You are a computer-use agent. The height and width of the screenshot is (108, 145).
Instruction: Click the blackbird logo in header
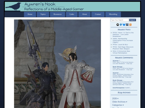(x=14, y=6)
